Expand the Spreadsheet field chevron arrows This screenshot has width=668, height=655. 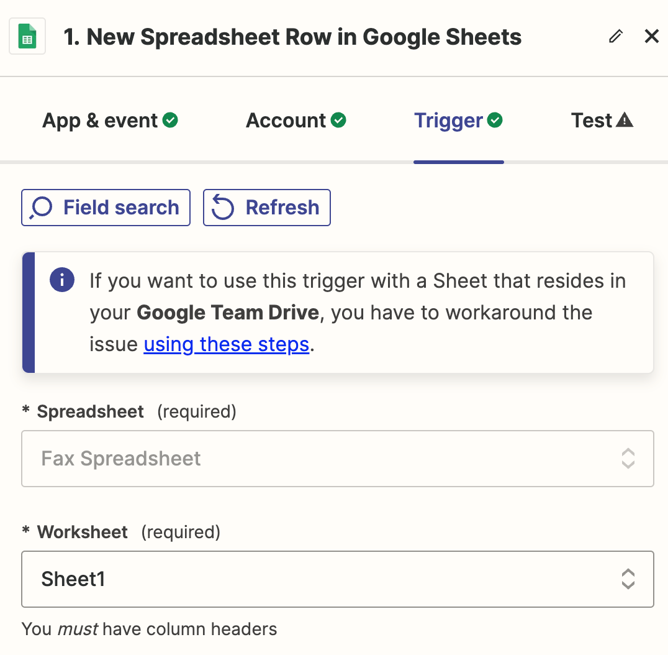(628, 459)
